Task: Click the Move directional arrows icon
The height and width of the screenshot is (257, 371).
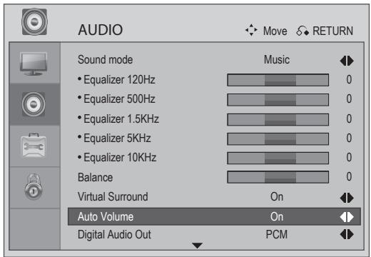Action: pyautogui.click(x=251, y=30)
